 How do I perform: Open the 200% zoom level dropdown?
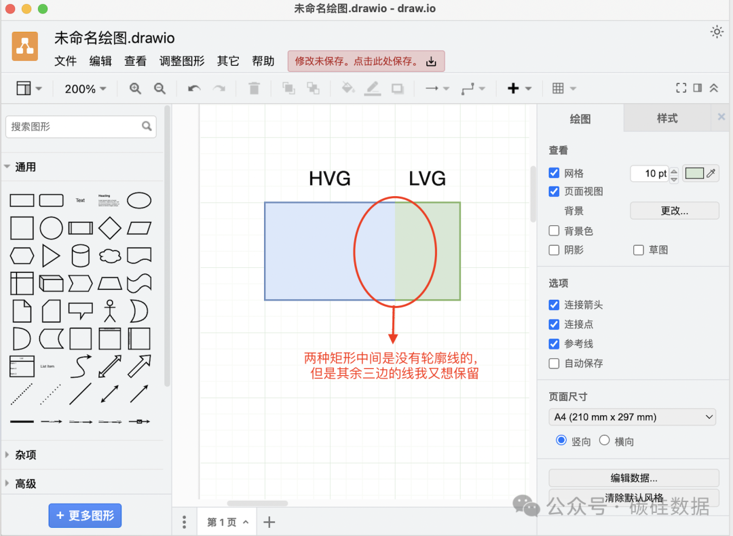85,89
